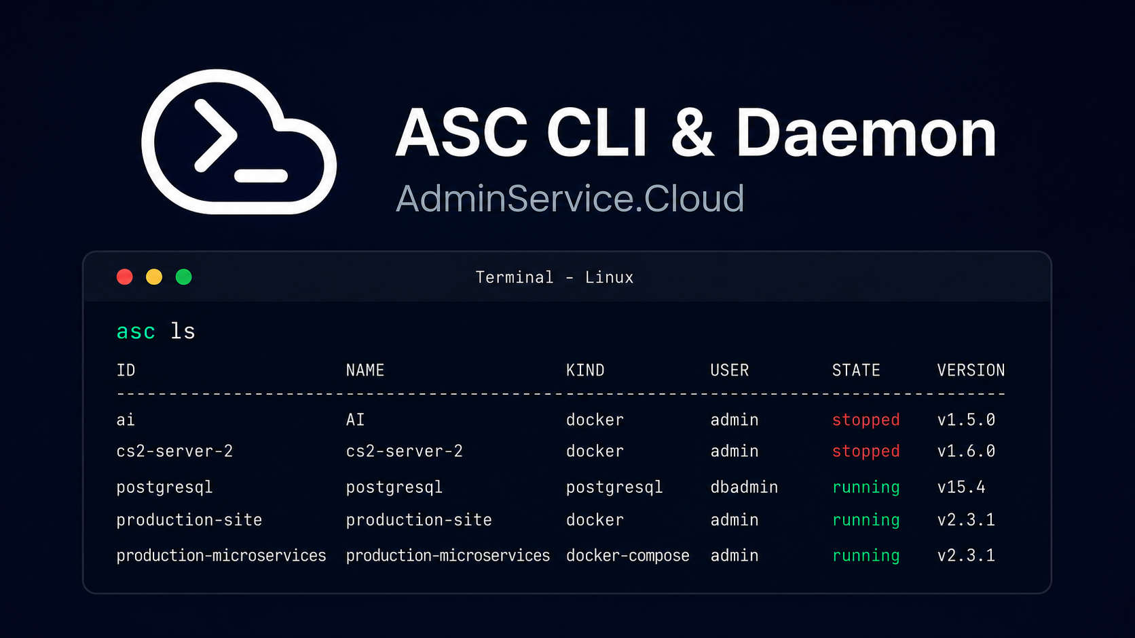Click the STATE column header

856,370
